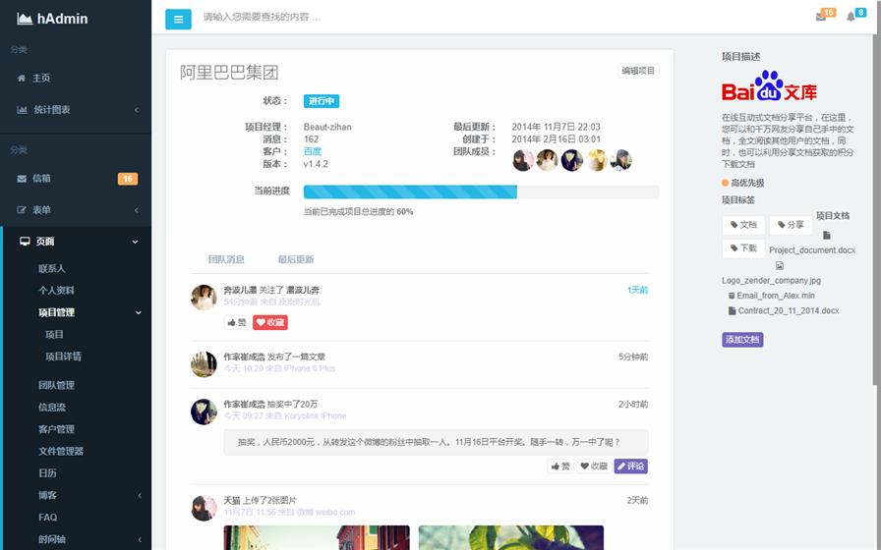Click the orange 高优先级 priority dot
The height and width of the screenshot is (550, 881).
tap(726, 183)
